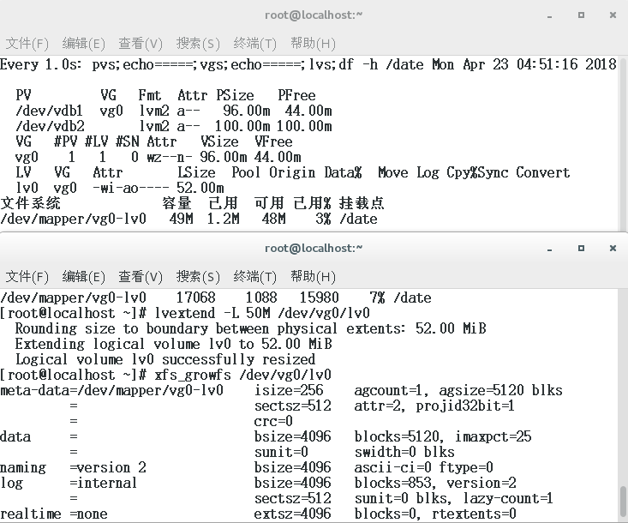
Task: Click the 挂载点 column header
Action: [362, 203]
